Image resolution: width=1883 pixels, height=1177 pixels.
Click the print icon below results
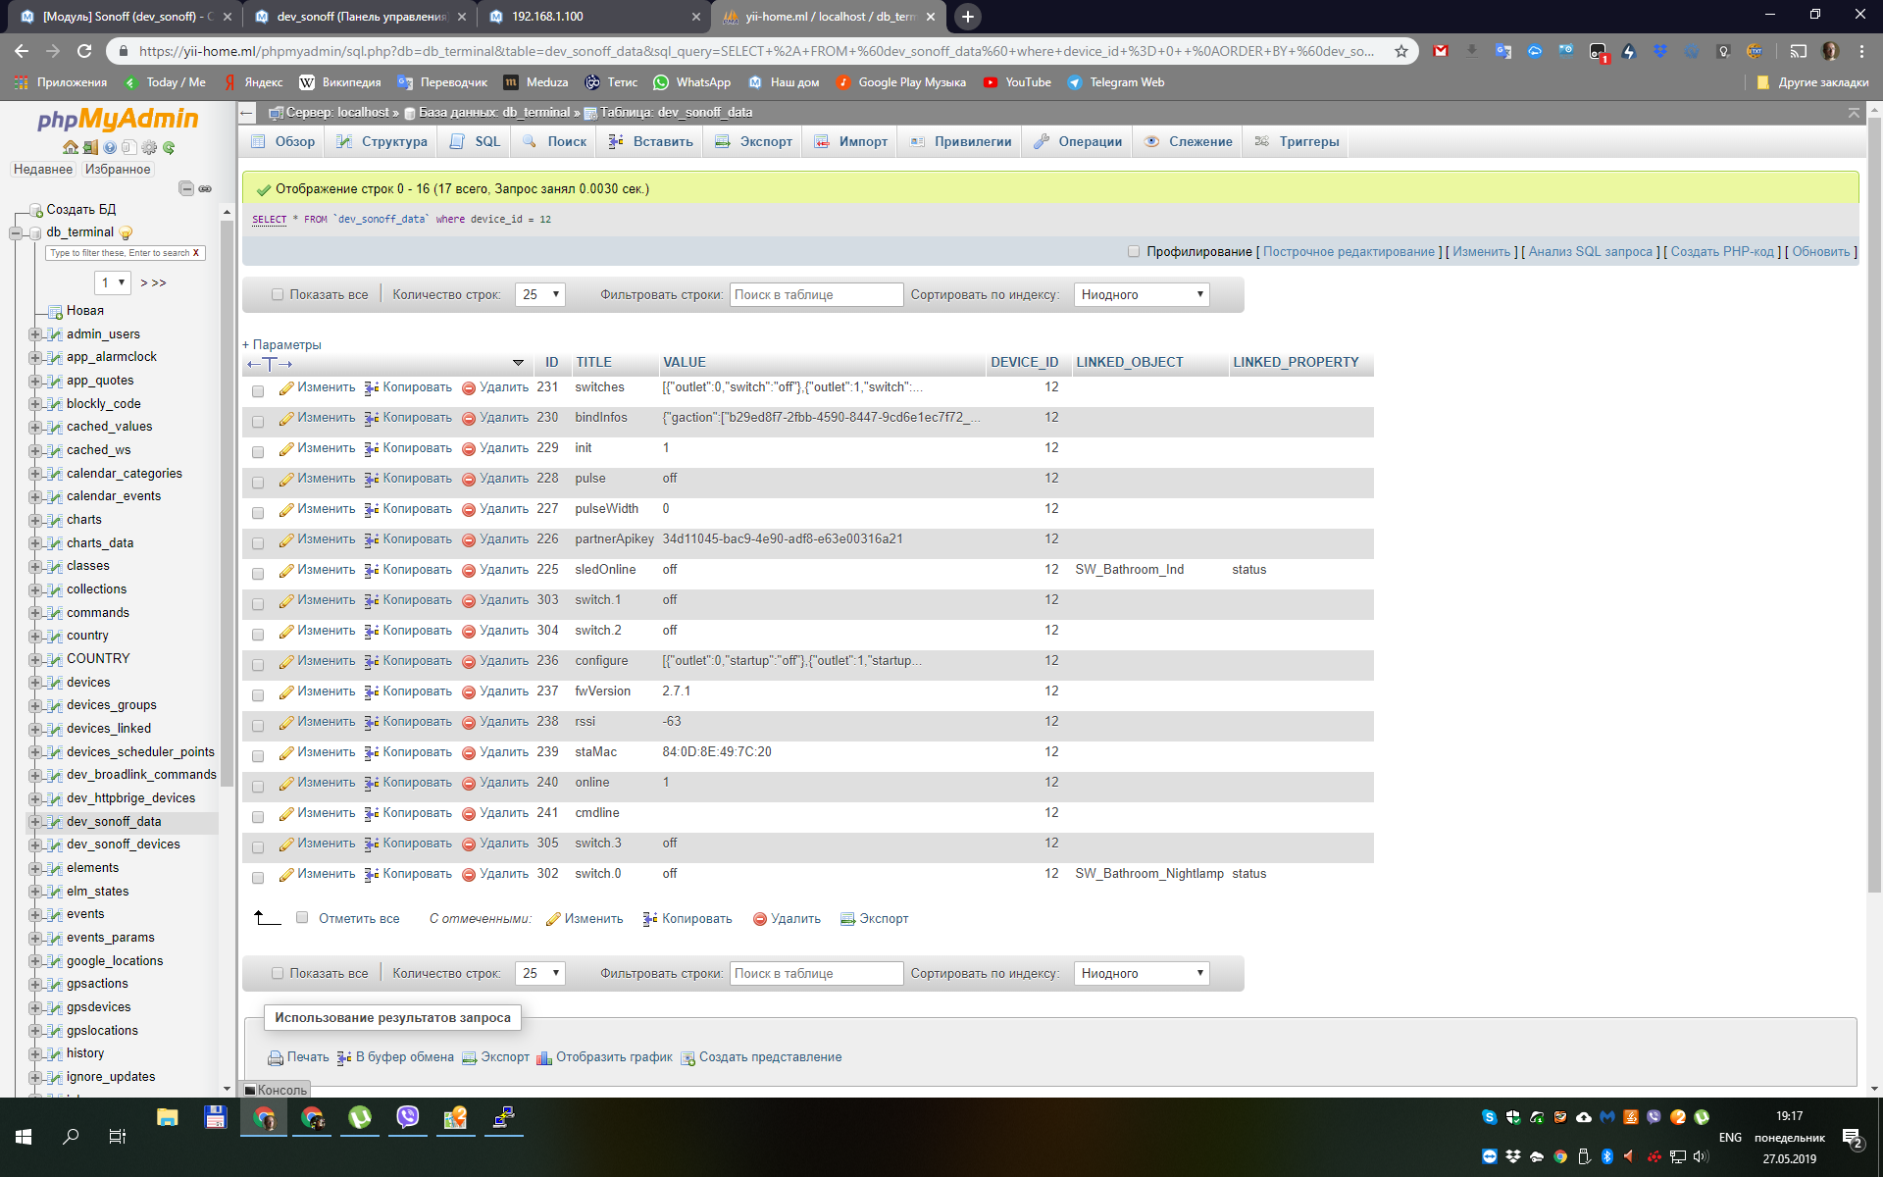click(276, 1058)
